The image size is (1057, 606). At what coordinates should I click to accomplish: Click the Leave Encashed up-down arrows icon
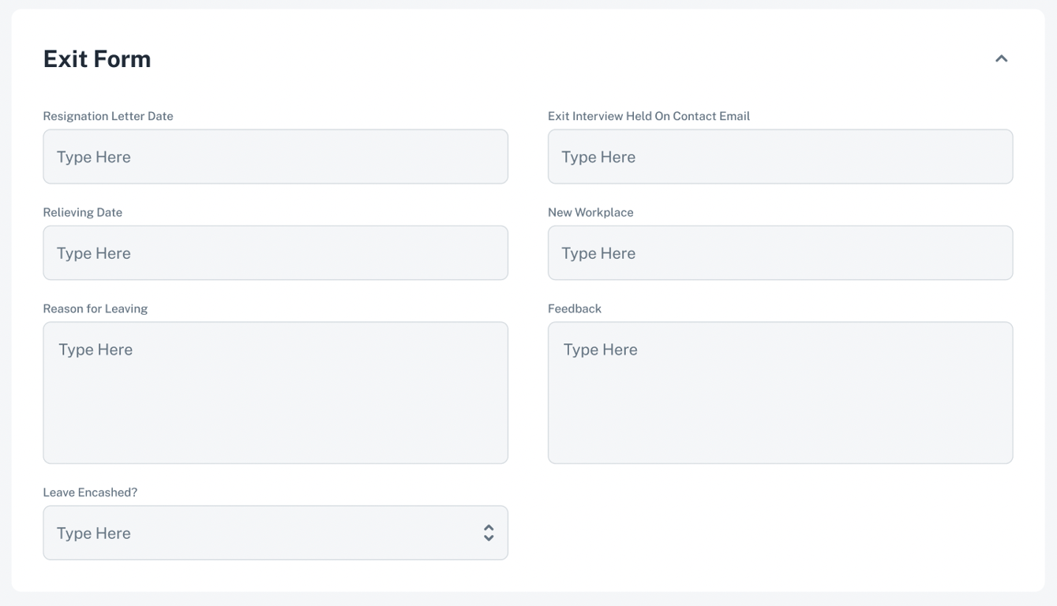click(x=489, y=533)
